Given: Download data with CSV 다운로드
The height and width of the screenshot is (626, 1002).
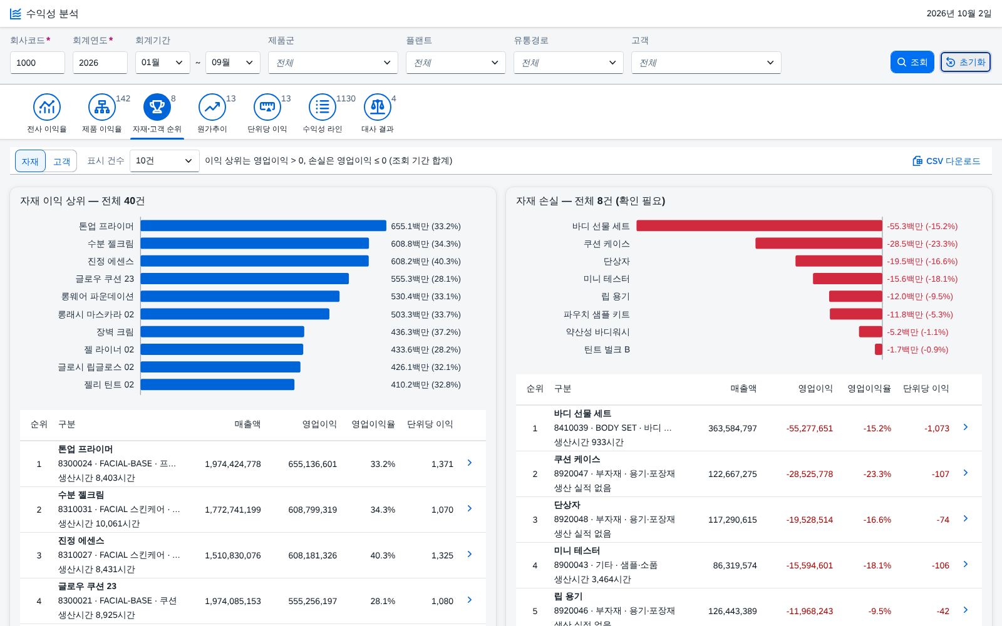Looking at the screenshot, I should [x=946, y=161].
